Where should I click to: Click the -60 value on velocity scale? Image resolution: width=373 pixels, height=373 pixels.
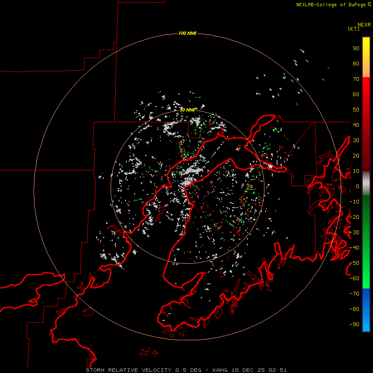click(354, 279)
